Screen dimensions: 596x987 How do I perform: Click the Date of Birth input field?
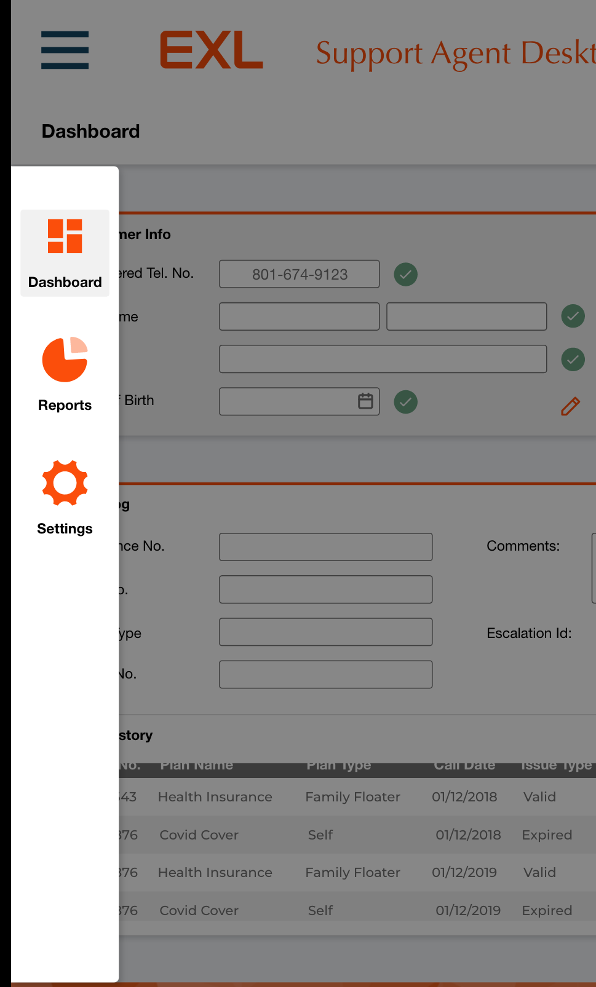tap(286, 401)
